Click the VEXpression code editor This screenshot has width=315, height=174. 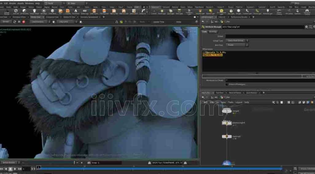tap(258, 61)
